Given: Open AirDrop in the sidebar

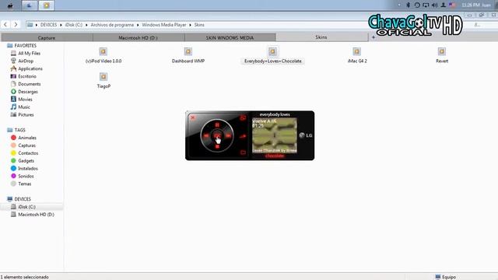Looking at the screenshot, I should [x=22, y=61].
